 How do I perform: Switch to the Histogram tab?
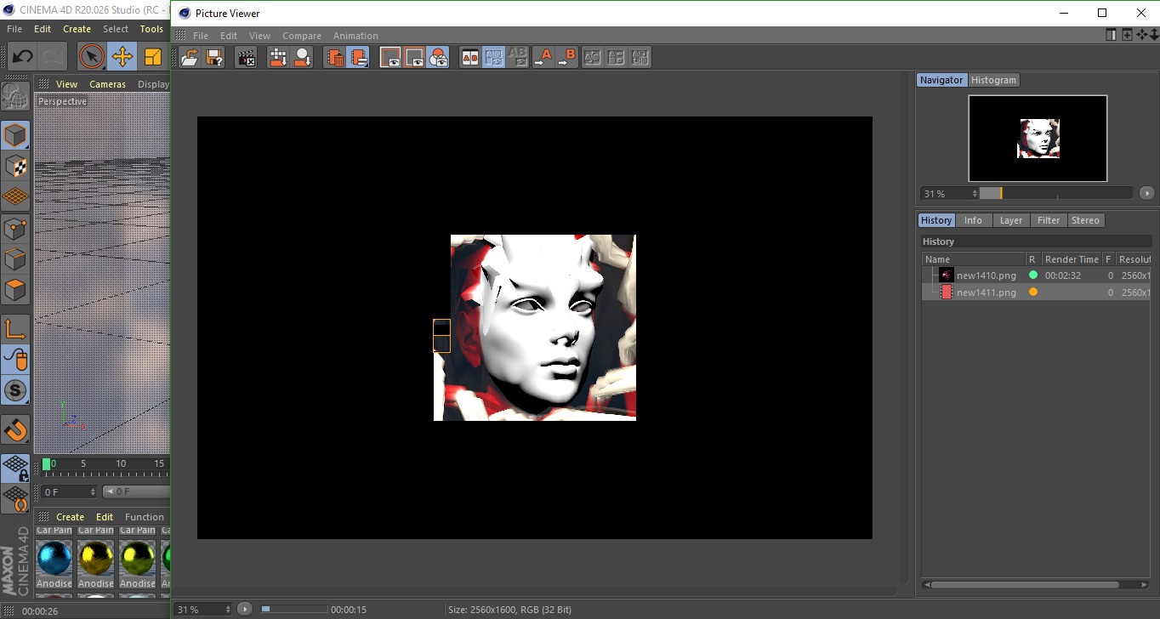tap(993, 80)
